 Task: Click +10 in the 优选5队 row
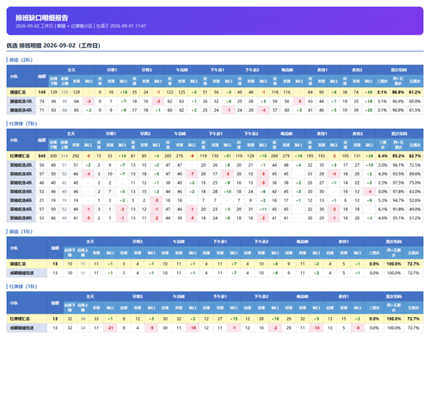click(227, 192)
